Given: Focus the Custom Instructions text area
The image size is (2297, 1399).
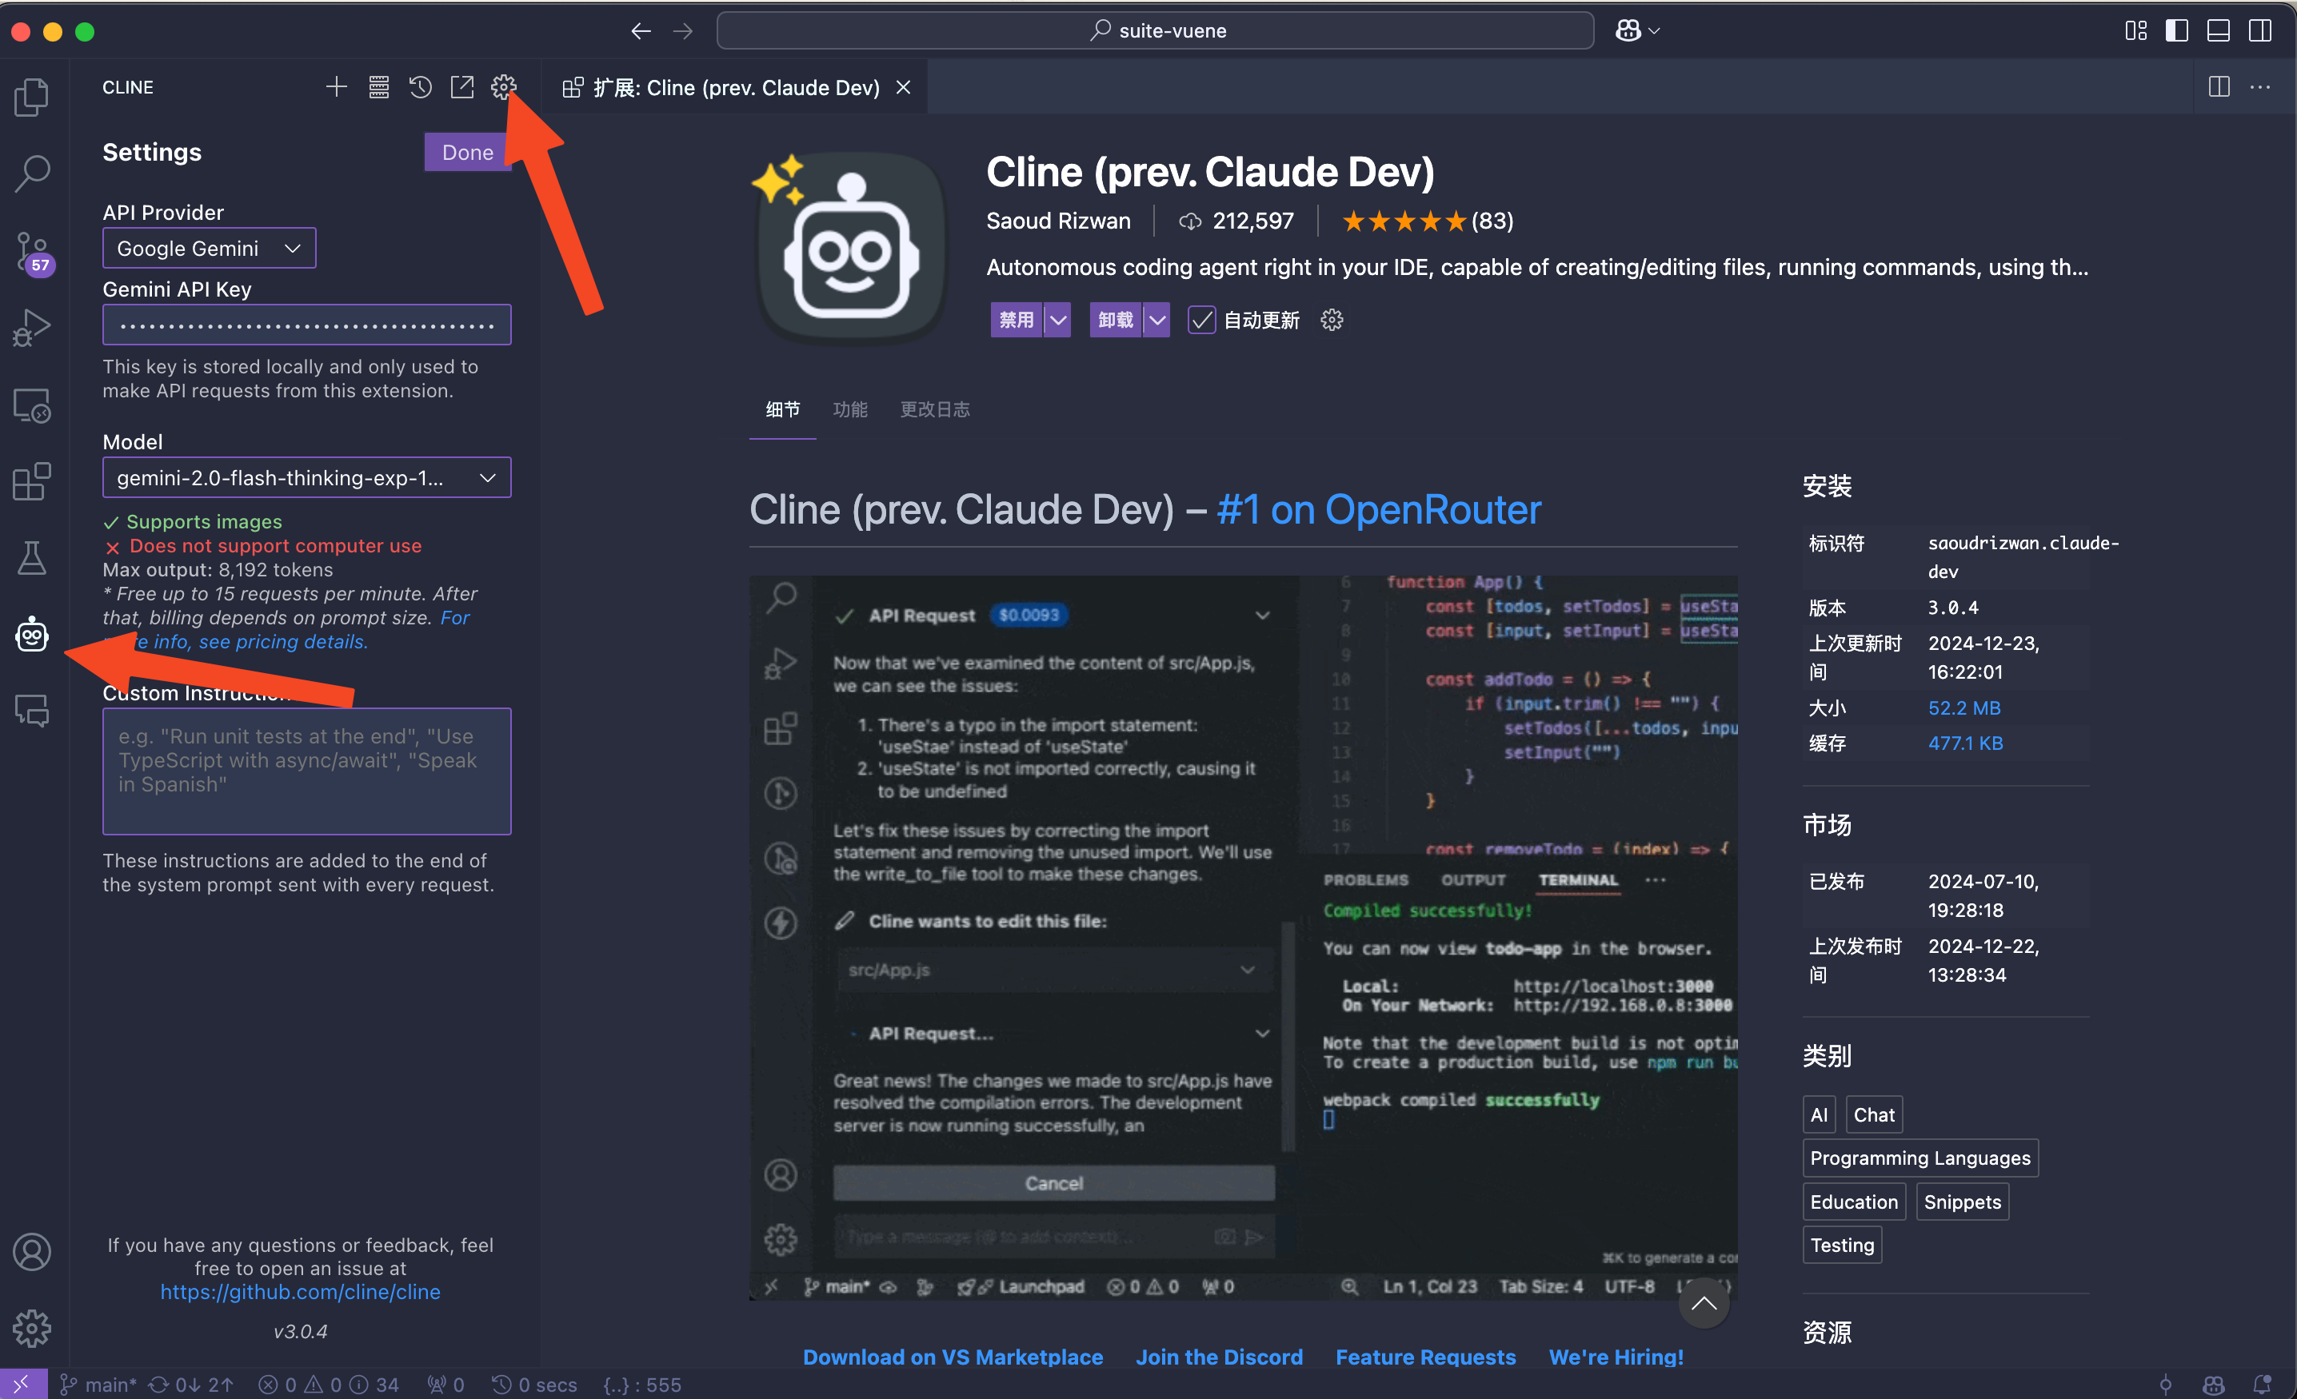Looking at the screenshot, I should (306, 771).
